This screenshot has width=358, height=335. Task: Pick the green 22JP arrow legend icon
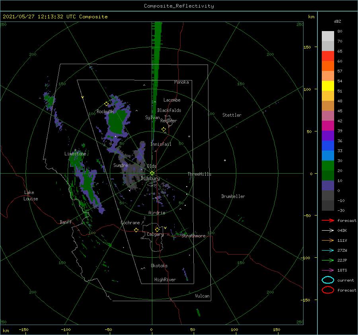click(328, 260)
